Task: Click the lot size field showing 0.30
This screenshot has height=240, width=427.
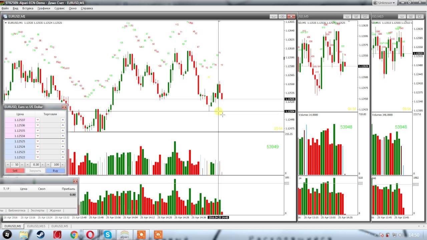Action: [35, 165]
